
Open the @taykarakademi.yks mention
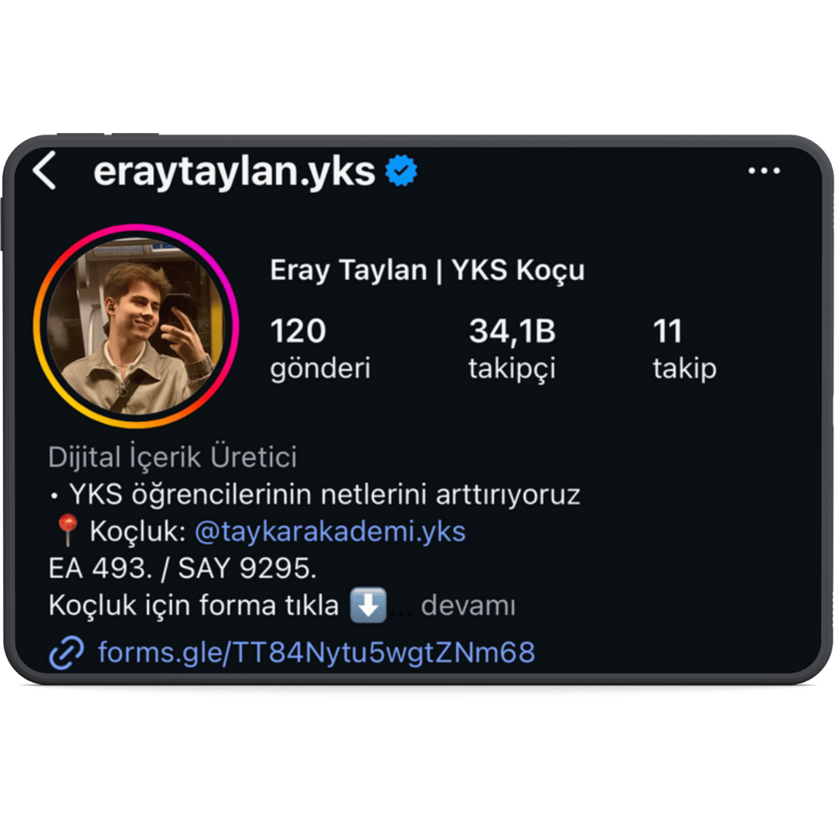pyautogui.click(x=330, y=531)
